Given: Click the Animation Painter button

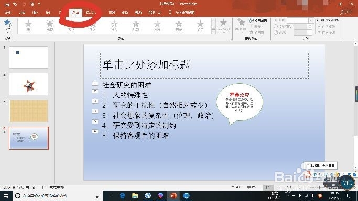Looking at the screenshot, I should [x=257, y=32].
